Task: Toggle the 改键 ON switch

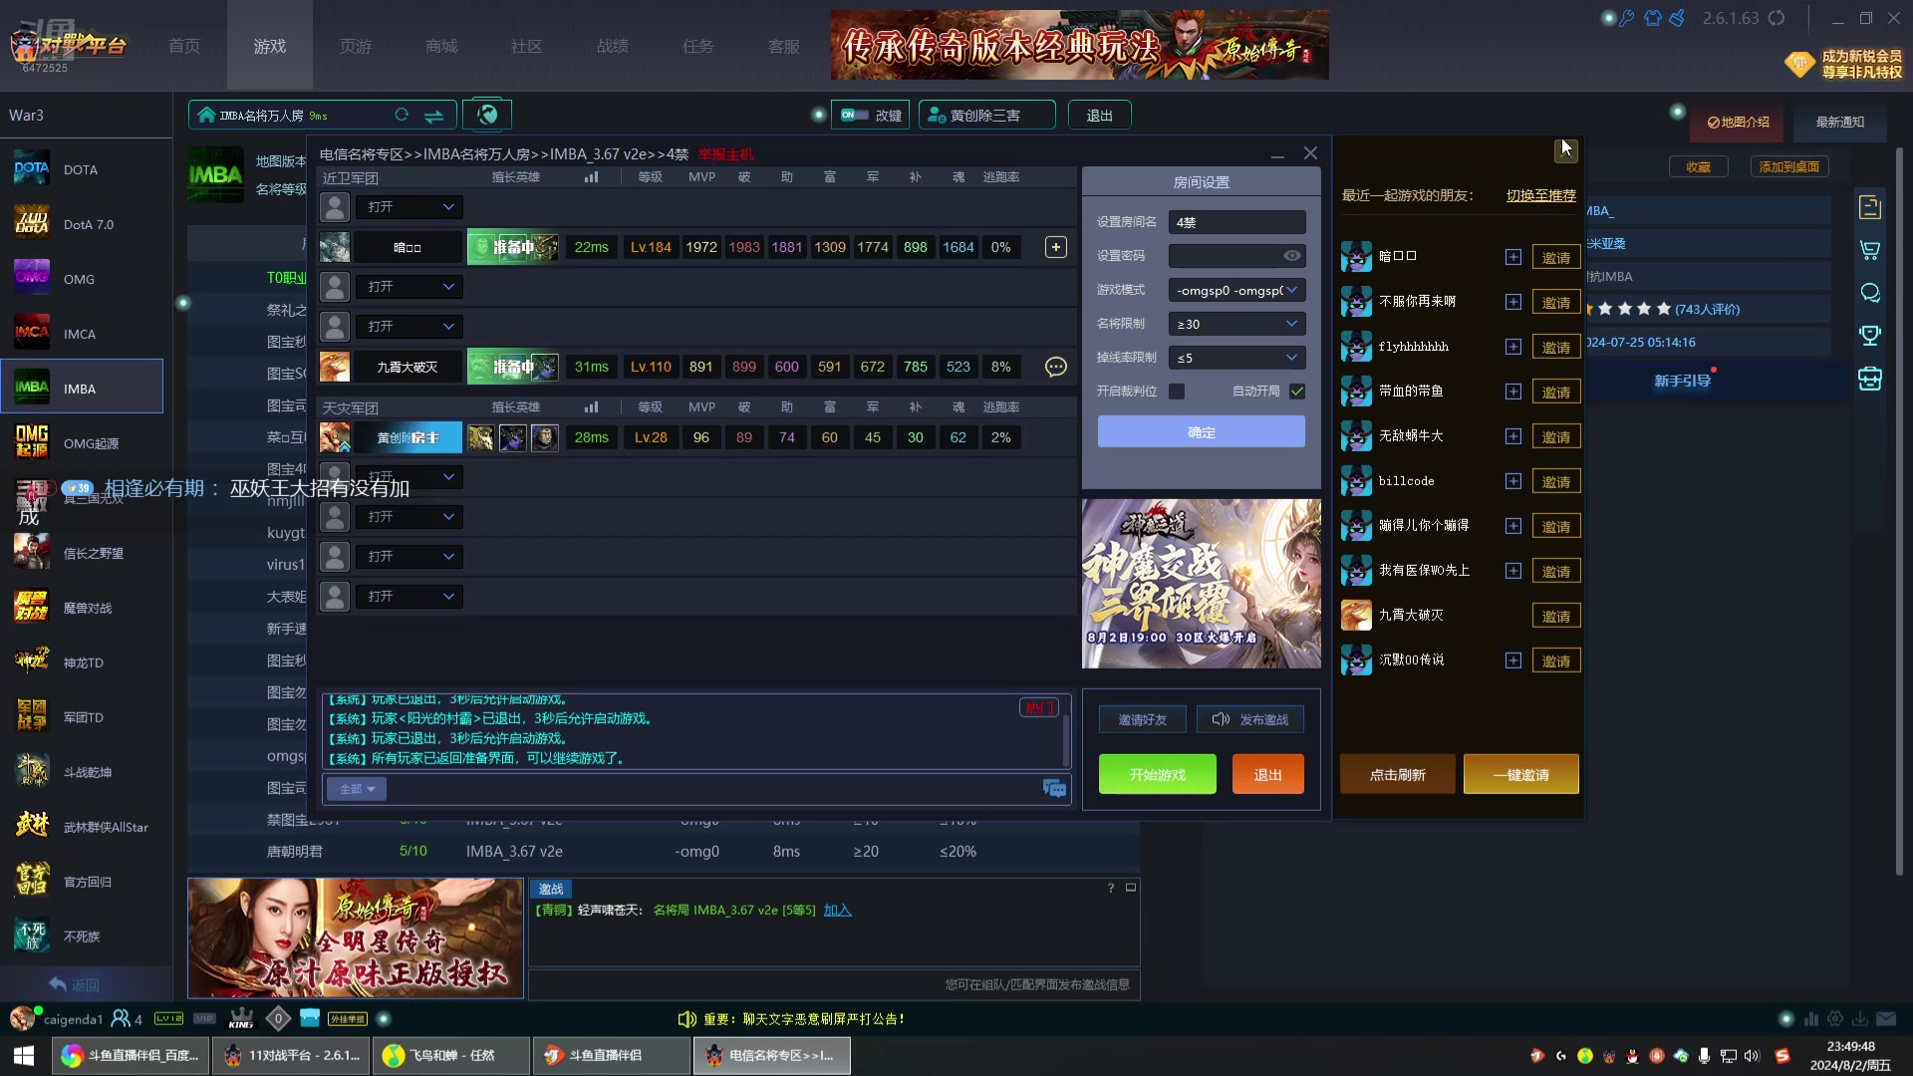Action: point(855,116)
